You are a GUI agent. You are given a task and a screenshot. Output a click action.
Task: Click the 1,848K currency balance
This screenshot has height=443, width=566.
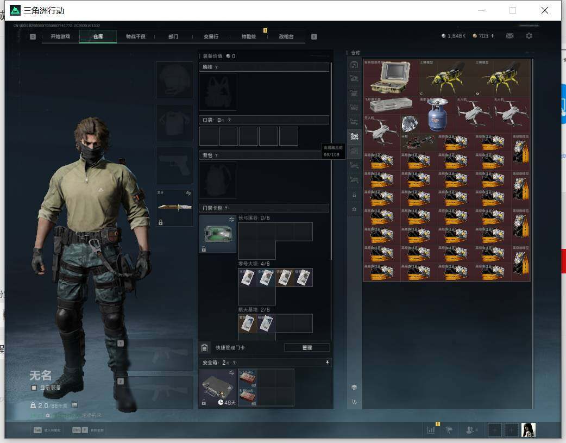pyautogui.click(x=454, y=36)
